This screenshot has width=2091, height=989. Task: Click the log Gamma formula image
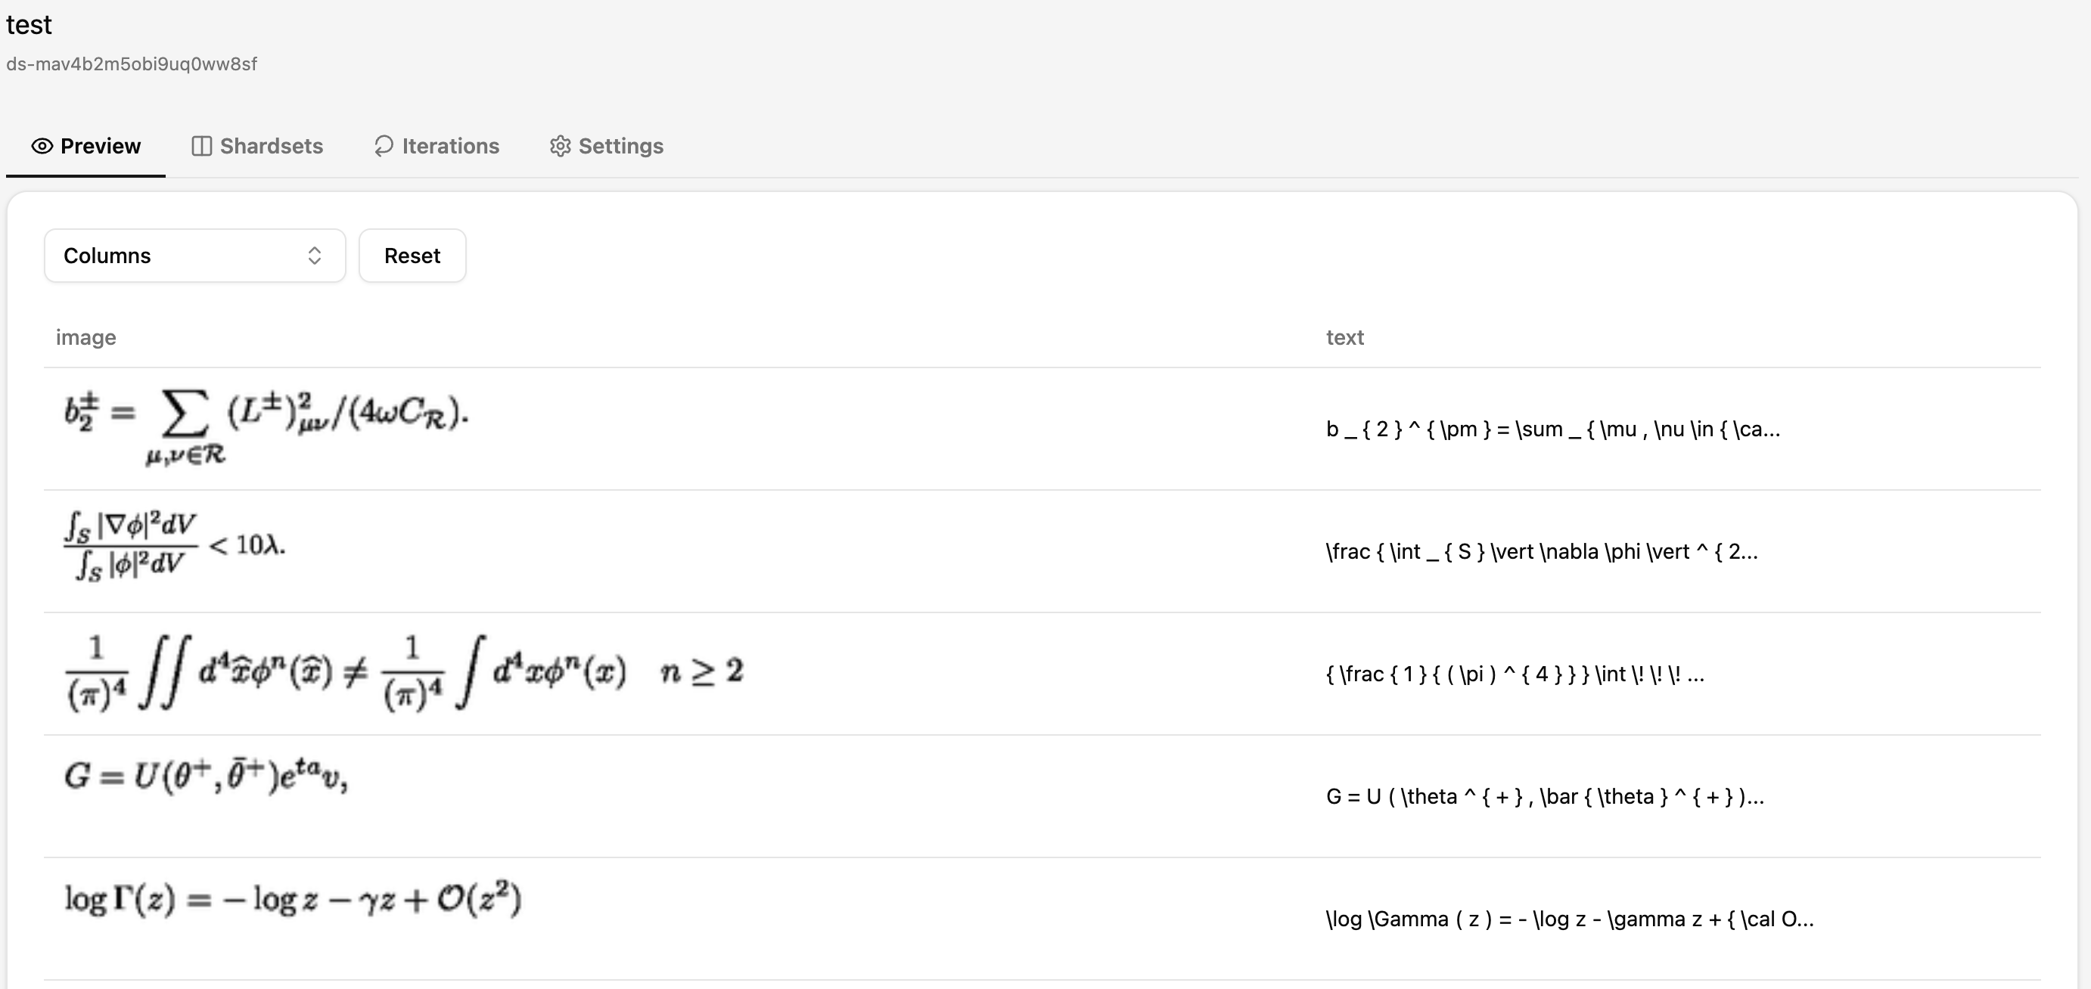(293, 899)
